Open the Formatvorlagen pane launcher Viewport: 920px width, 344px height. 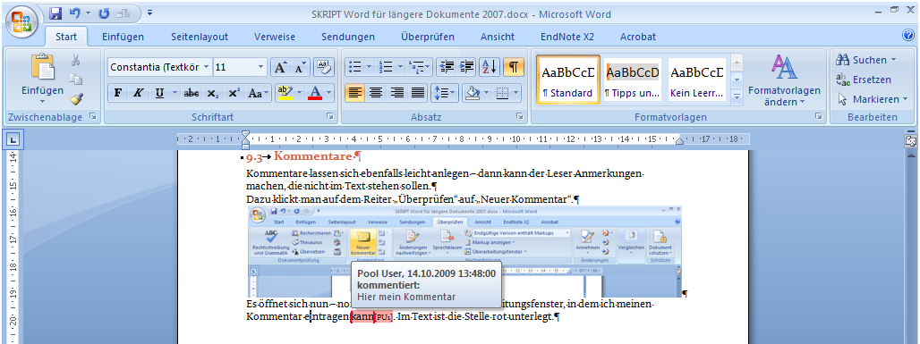(x=819, y=117)
